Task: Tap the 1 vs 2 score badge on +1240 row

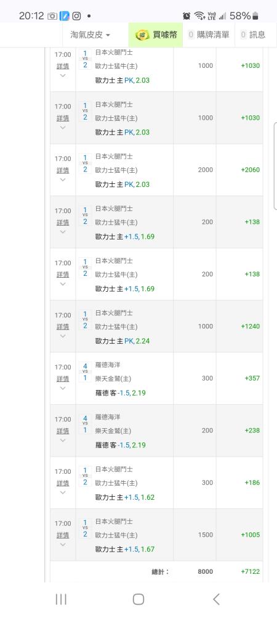Action: (x=85, y=320)
